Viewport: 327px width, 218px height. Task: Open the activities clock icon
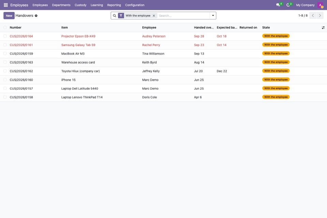pos(288,5)
